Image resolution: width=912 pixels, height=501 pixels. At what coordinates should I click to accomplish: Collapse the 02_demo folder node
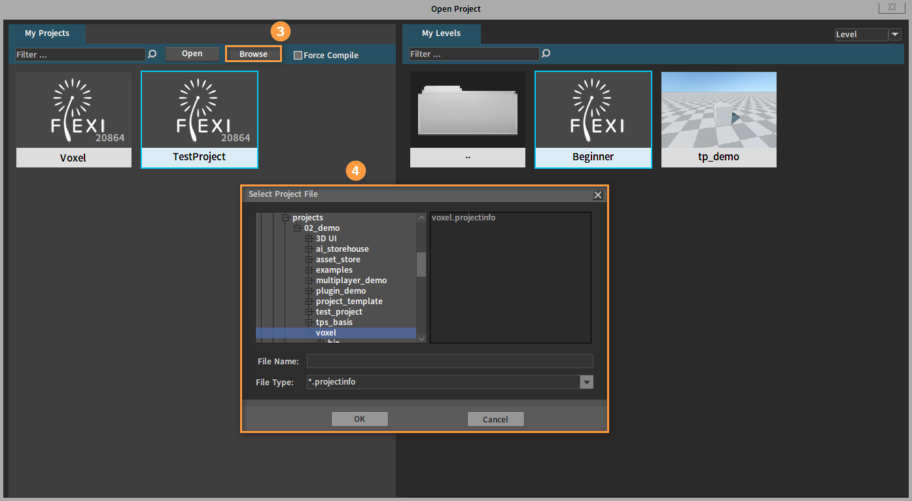tap(297, 228)
